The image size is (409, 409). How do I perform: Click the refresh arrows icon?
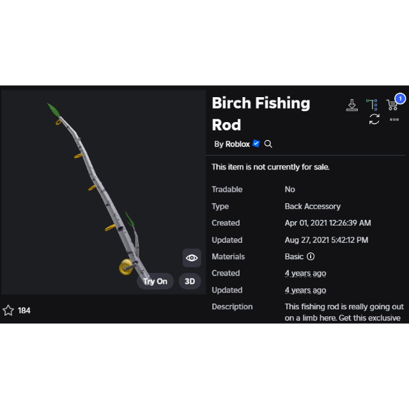374,120
